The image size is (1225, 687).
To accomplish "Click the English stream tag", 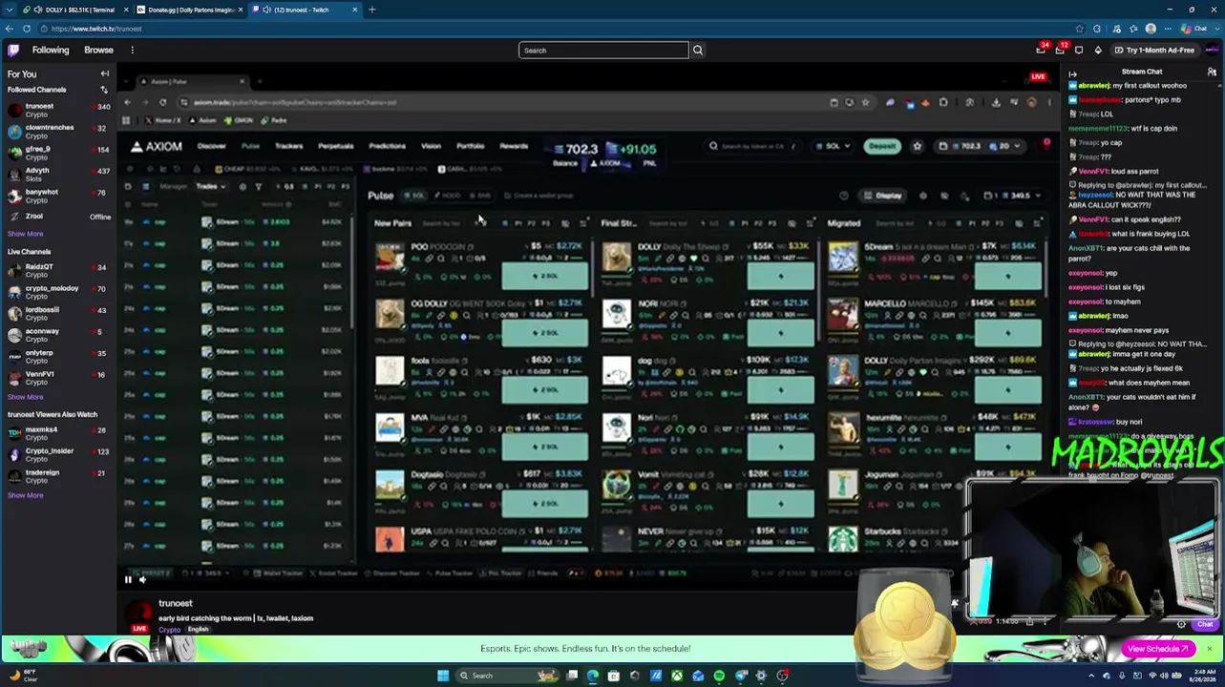I will (x=198, y=630).
